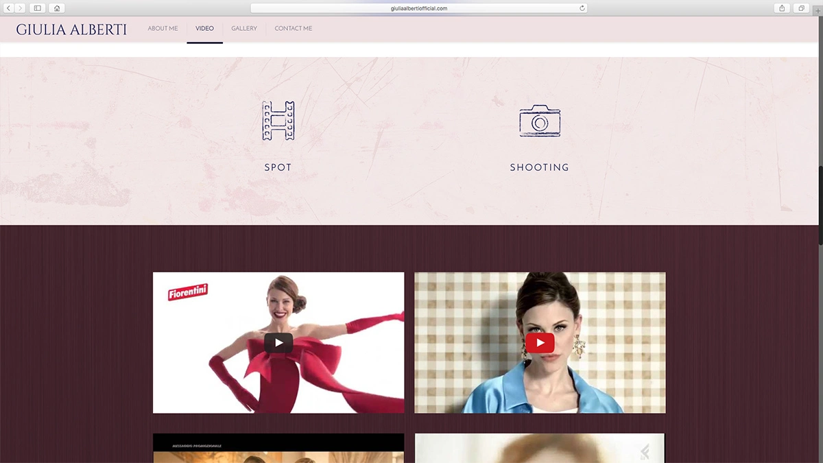Viewport: 823px width, 463px height.
Task: Open the home page via house icon
Action: [56, 8]
